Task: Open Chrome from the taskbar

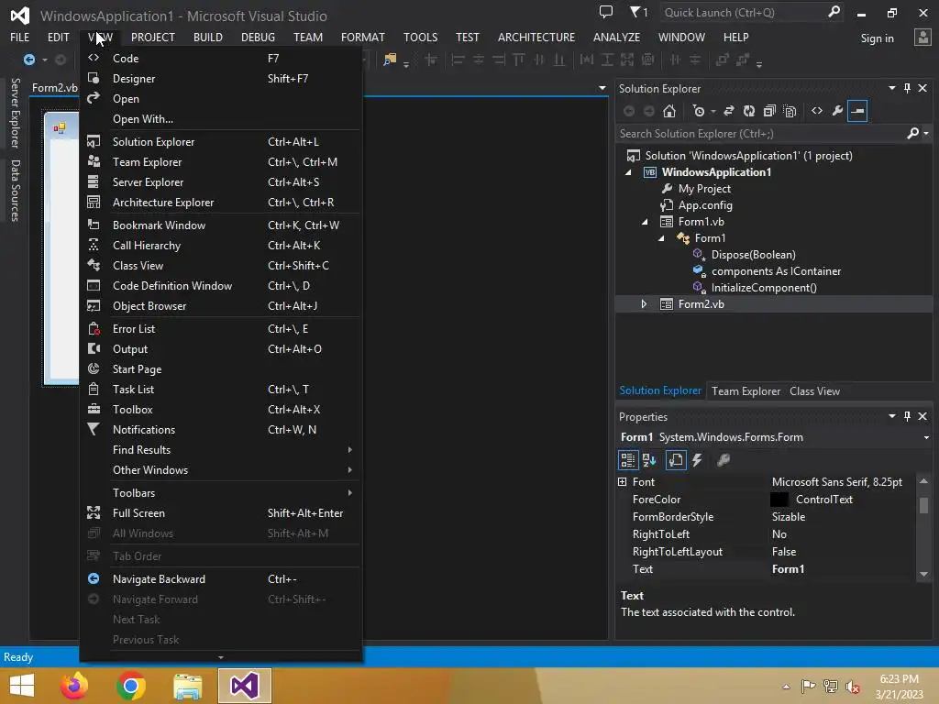Action: pos(131,686)
